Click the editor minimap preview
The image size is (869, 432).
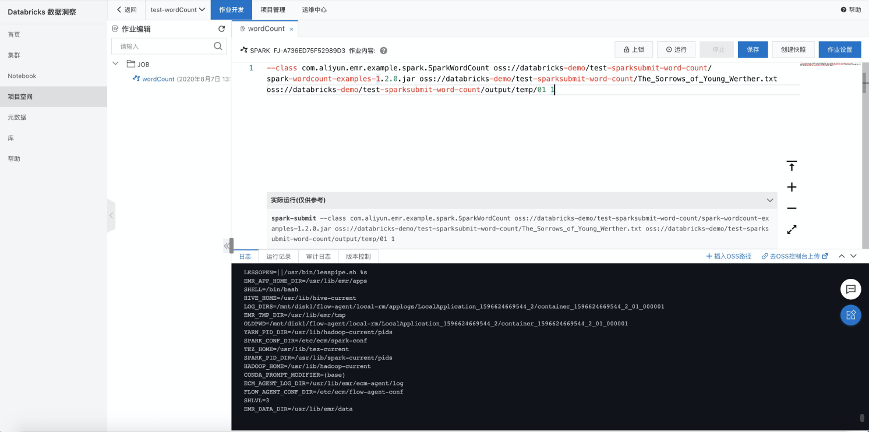click(830, 64)
